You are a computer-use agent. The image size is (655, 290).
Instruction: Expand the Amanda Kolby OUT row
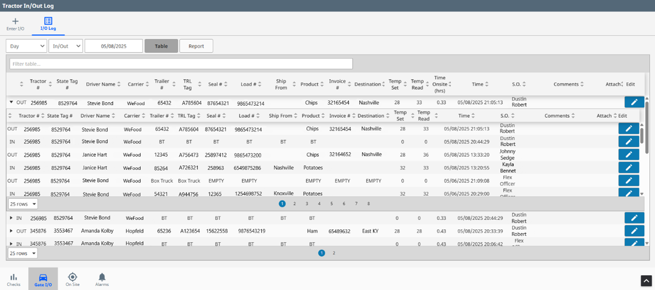(x=11, y=231)
